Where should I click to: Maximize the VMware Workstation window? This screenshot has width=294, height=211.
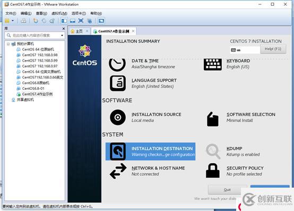coord(272,4)
